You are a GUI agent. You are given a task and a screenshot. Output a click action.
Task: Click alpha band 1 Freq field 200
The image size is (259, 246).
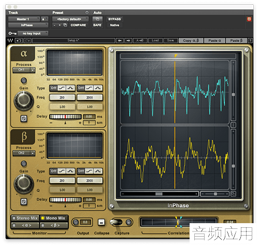(62, 98)
